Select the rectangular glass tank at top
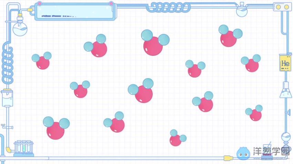The image size is (293, 164). pos(75,12)
